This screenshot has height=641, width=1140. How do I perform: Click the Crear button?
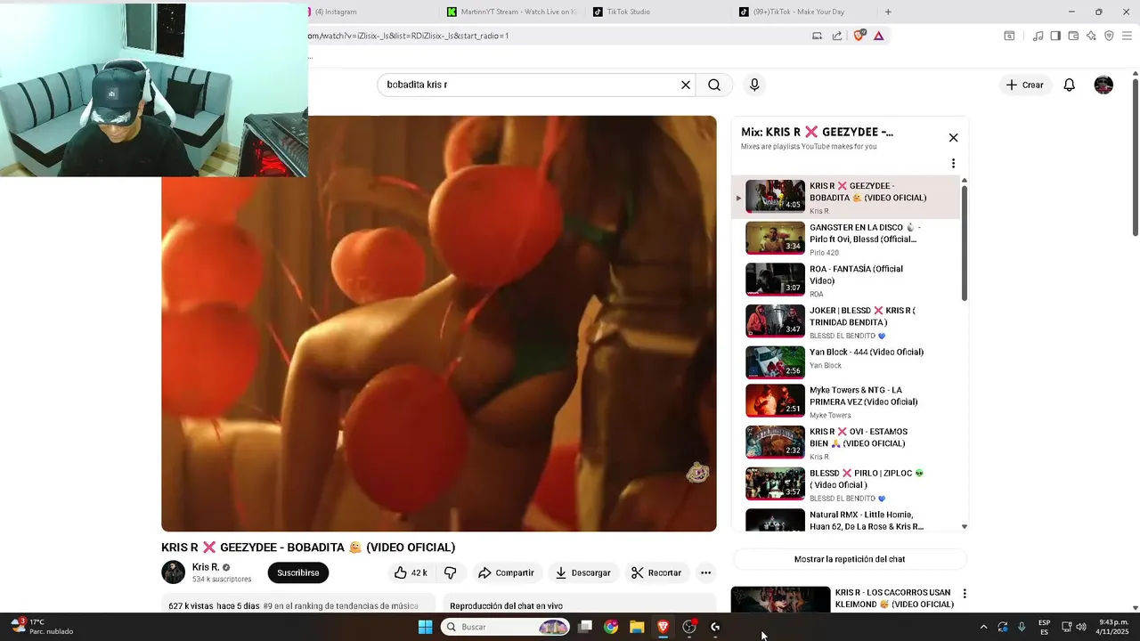tap(1024, 85)
